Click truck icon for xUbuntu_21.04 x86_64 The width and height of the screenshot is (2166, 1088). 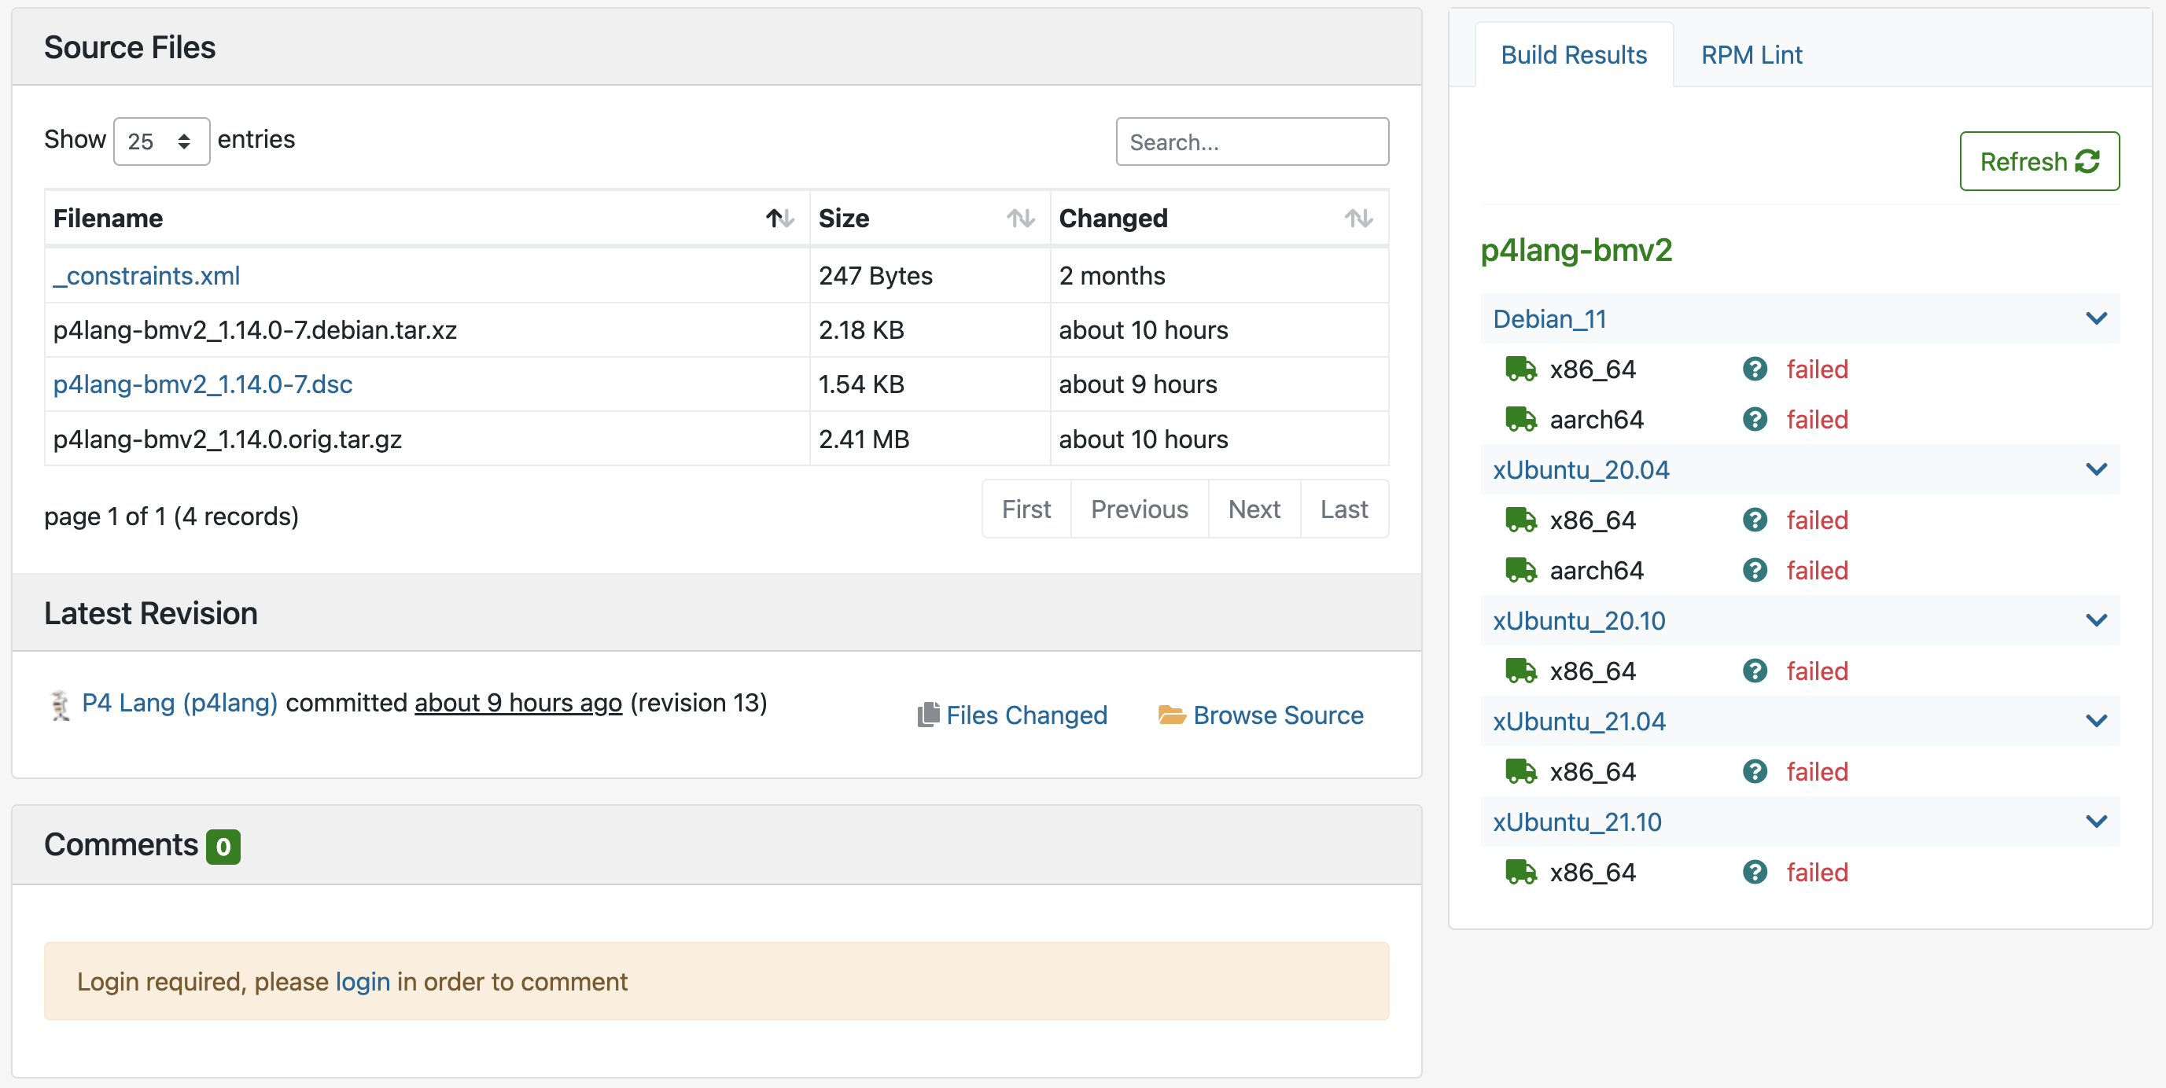(1520, 771)
